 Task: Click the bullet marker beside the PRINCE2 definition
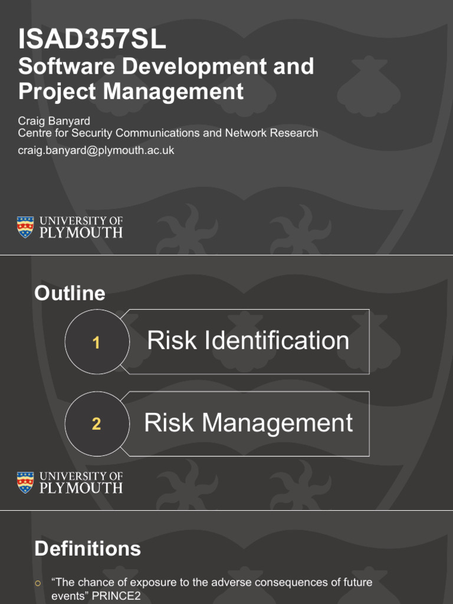coord(38,583)
